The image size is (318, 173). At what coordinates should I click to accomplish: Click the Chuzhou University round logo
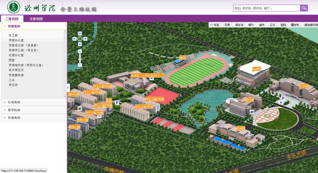pyautogui.click(x=14, y=7)
